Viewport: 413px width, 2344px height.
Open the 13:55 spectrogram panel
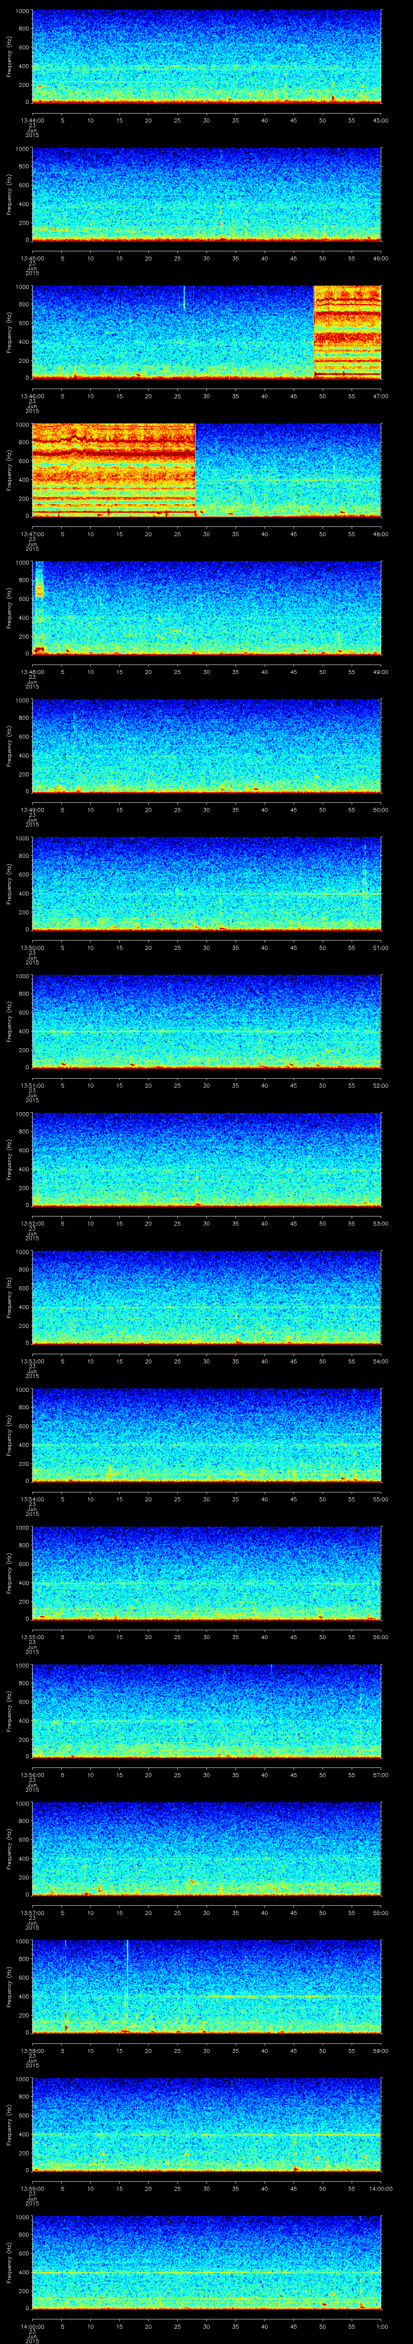tap(206, 1573)
